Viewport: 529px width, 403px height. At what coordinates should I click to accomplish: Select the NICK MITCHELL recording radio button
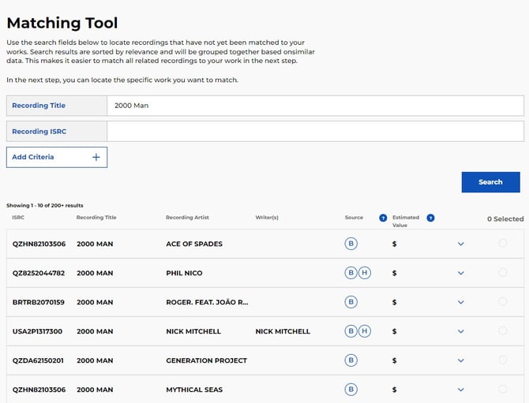[503, 330]
